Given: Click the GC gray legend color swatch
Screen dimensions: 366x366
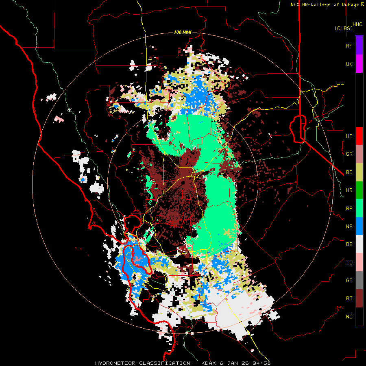Looking at the screenshot, I should (359, 280).
